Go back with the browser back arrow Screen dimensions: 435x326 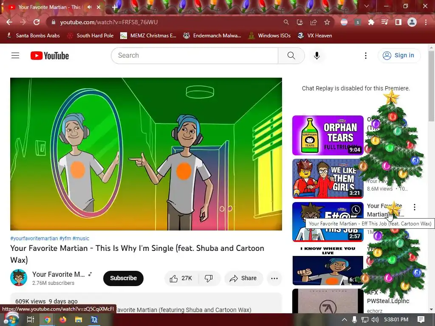[9, 22]
